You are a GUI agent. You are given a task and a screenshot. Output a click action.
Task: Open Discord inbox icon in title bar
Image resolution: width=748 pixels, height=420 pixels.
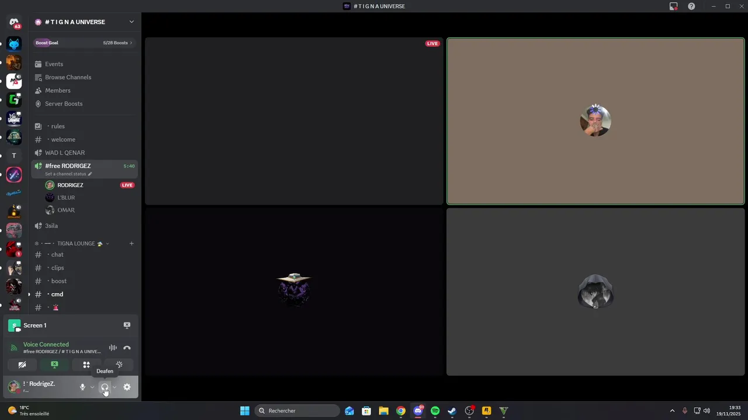(674, 6)
